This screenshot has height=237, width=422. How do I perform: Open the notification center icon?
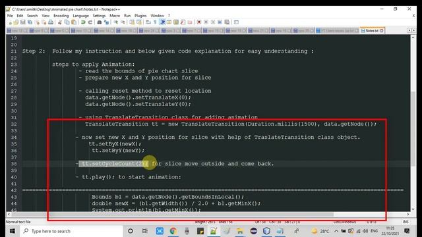tap(407, 231)
